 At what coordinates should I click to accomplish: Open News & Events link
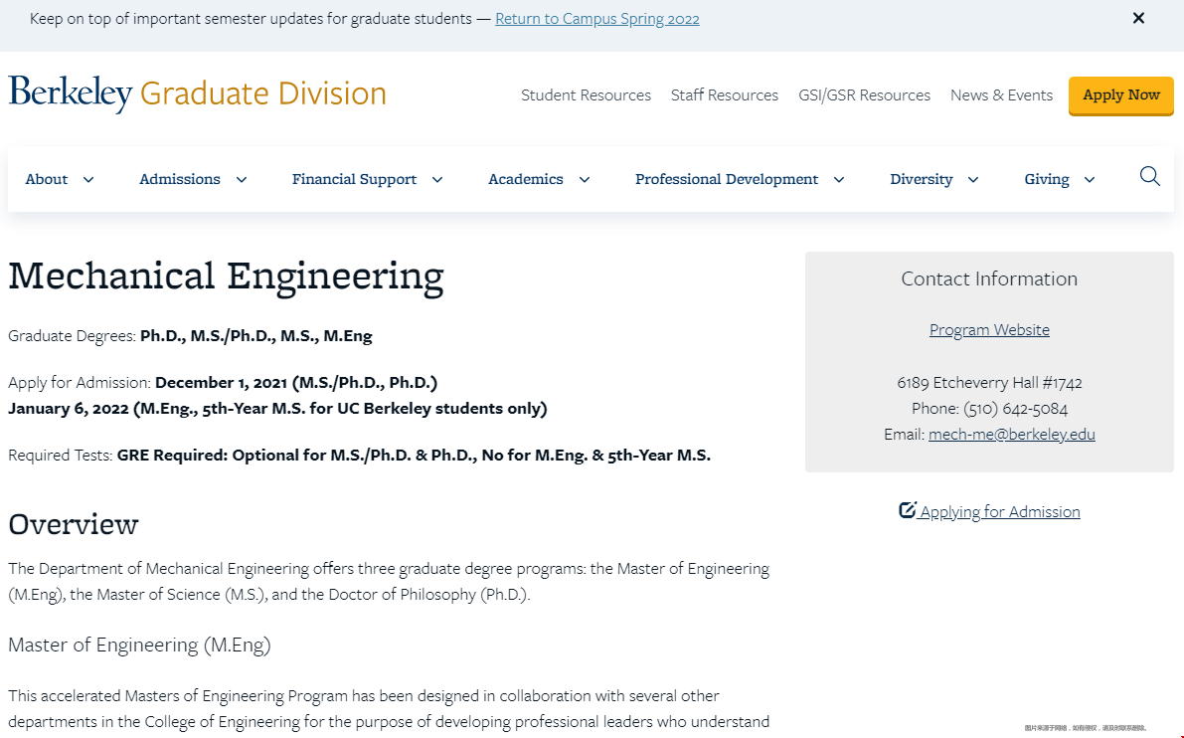tap(1001, 95)
